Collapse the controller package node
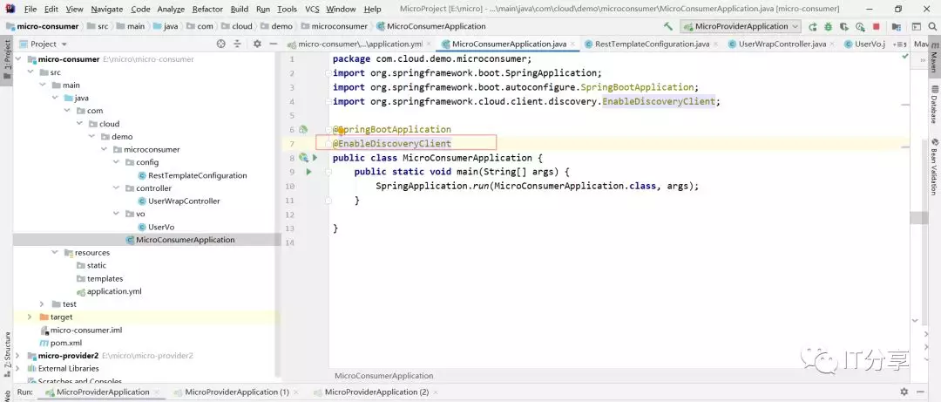941x402 pixels. click(117, 188)
